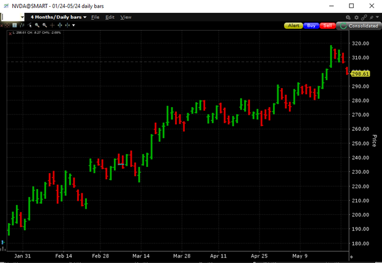Click the Price axis label
Screen dimensions: 382x263
pos(375,141)
